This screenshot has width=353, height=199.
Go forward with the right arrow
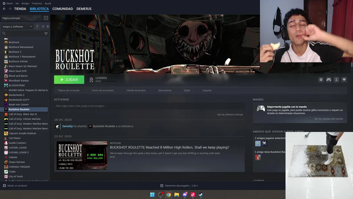pos(10,9)
